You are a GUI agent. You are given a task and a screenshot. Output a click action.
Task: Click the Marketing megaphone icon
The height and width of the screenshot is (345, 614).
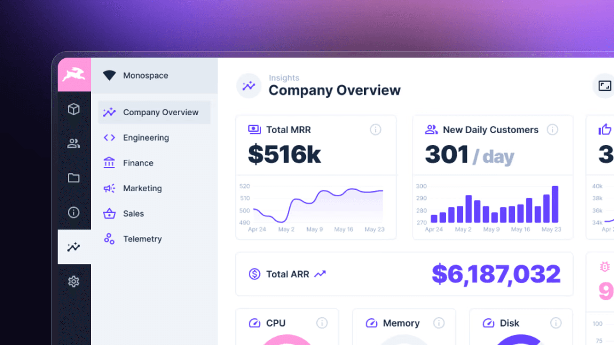pos(109,188)
